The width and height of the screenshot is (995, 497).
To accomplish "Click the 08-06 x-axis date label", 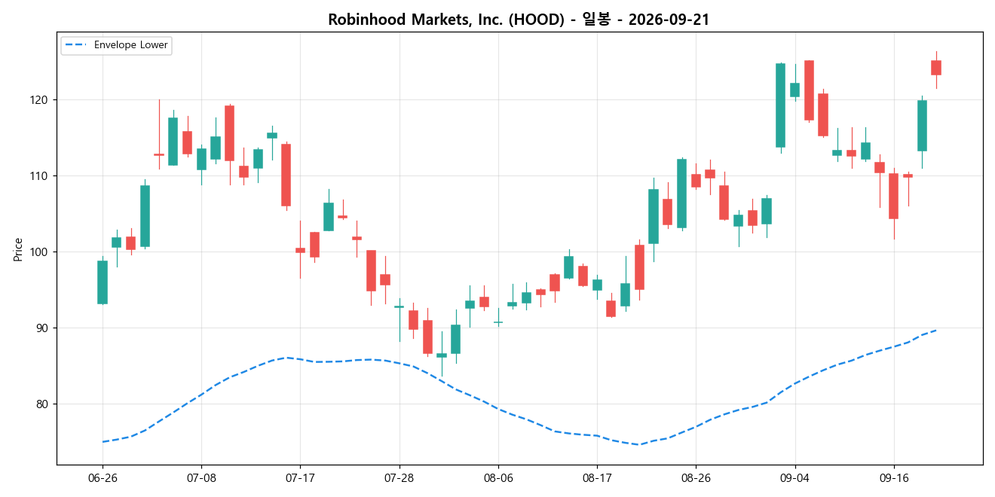I will 498,477.
